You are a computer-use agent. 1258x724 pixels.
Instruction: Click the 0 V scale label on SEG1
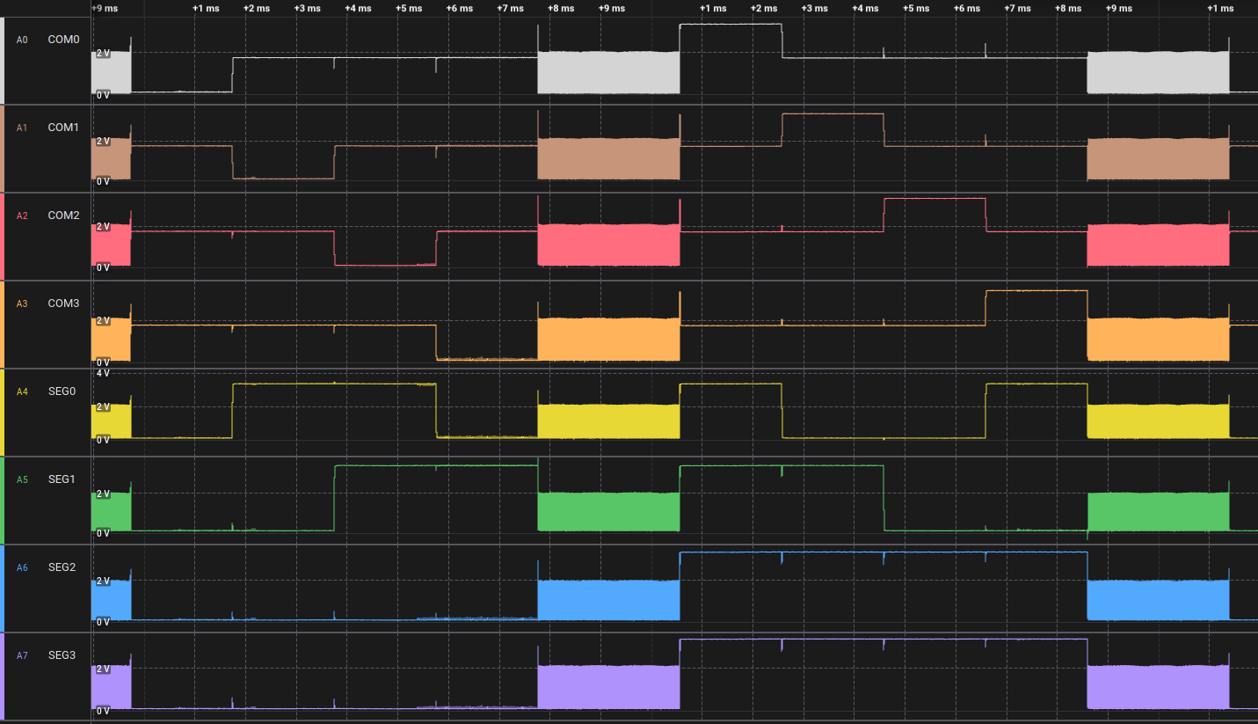tap(103, 533)
